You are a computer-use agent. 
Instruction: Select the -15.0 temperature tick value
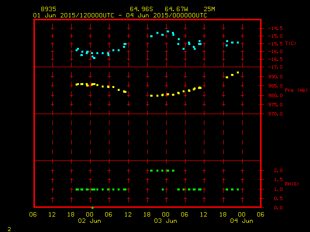(276, 36)
